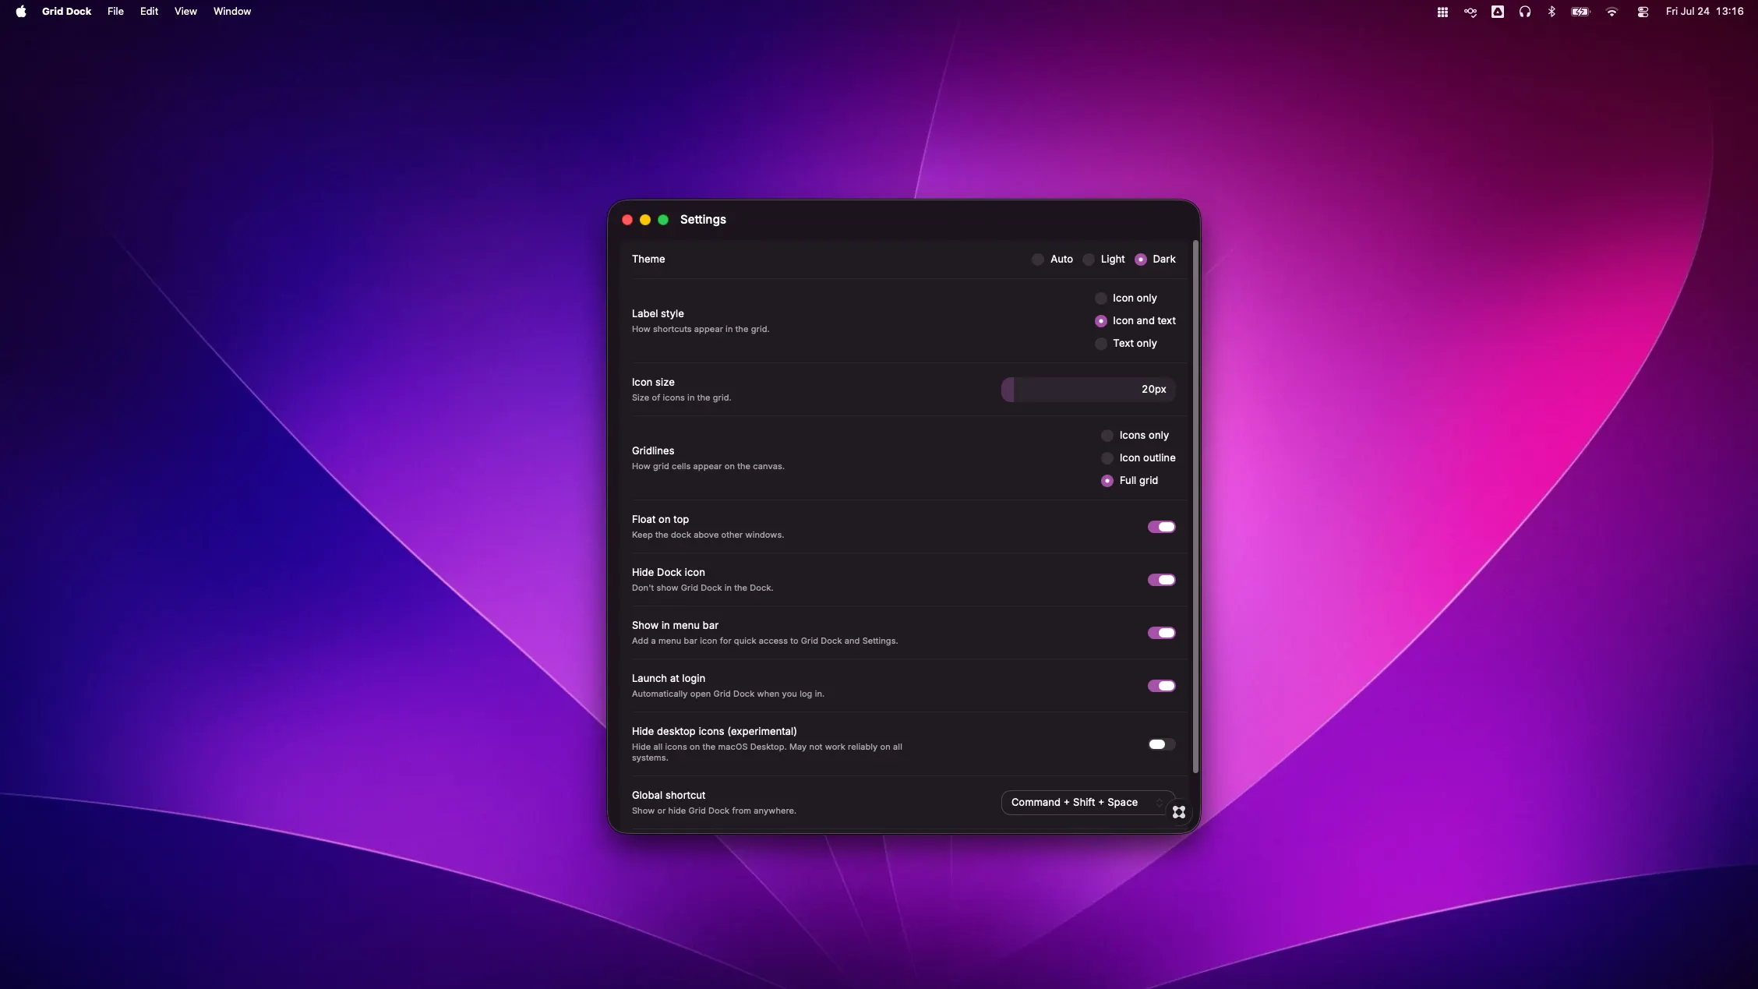
Task: Click the green zoom button of Settings
Action: pyautogui.click(x=663, y=220)
